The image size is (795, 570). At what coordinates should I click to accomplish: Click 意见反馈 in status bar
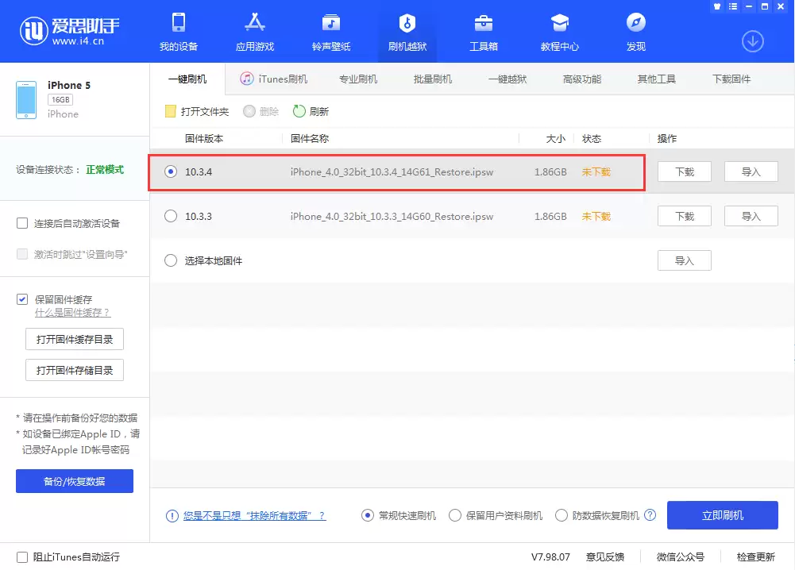(x=605, y=557)
